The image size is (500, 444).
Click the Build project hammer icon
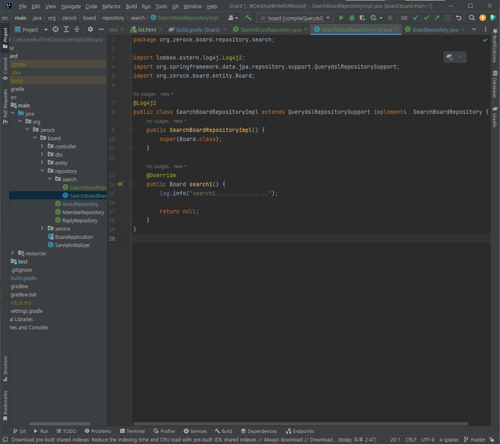pyautogui.click(x=248, y=18)
